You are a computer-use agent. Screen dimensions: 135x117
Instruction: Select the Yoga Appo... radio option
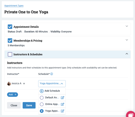pos(42,111)
